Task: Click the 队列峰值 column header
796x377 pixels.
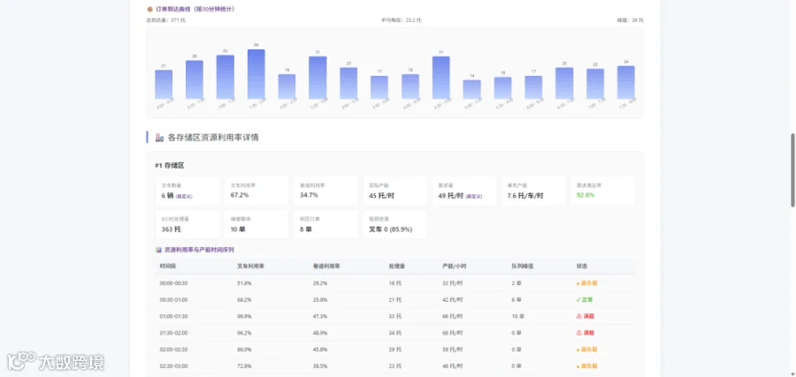Action: point(522,266)
